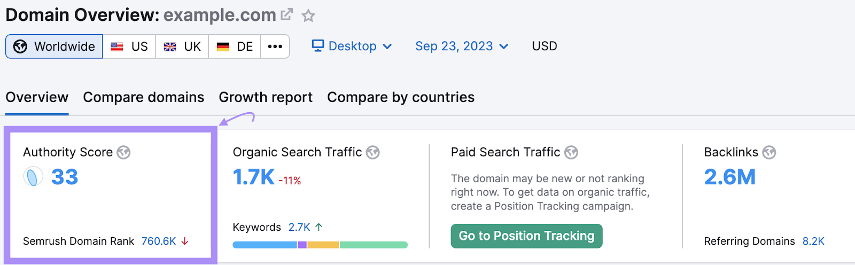Star example.com as a favorite
The height and width of the screenshot is (265, 855).
coord(308,16)
